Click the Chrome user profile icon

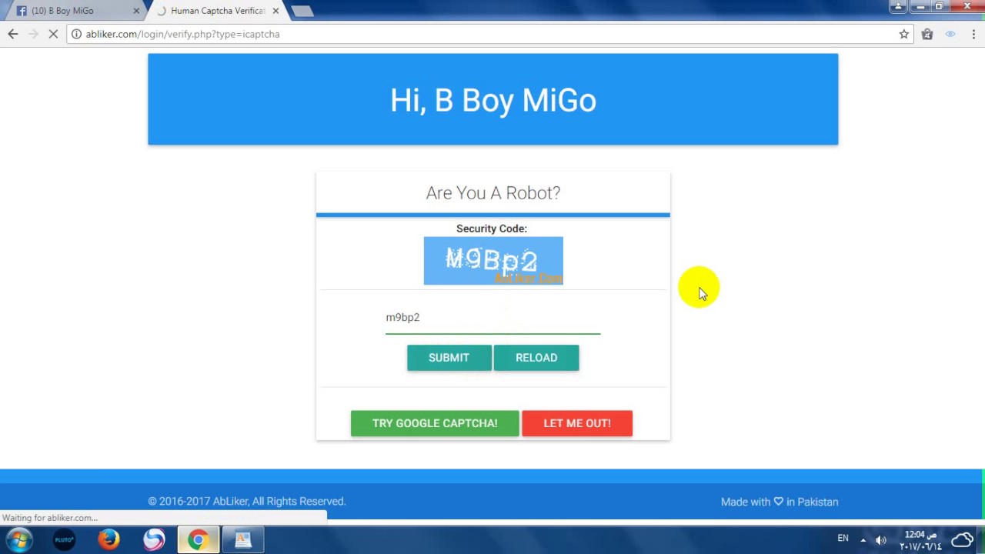coord(897,7)
